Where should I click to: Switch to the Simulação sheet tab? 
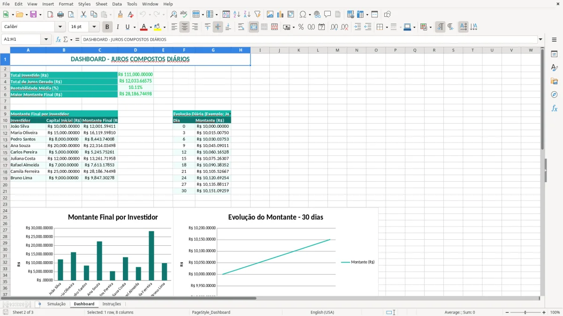point(56,304)
